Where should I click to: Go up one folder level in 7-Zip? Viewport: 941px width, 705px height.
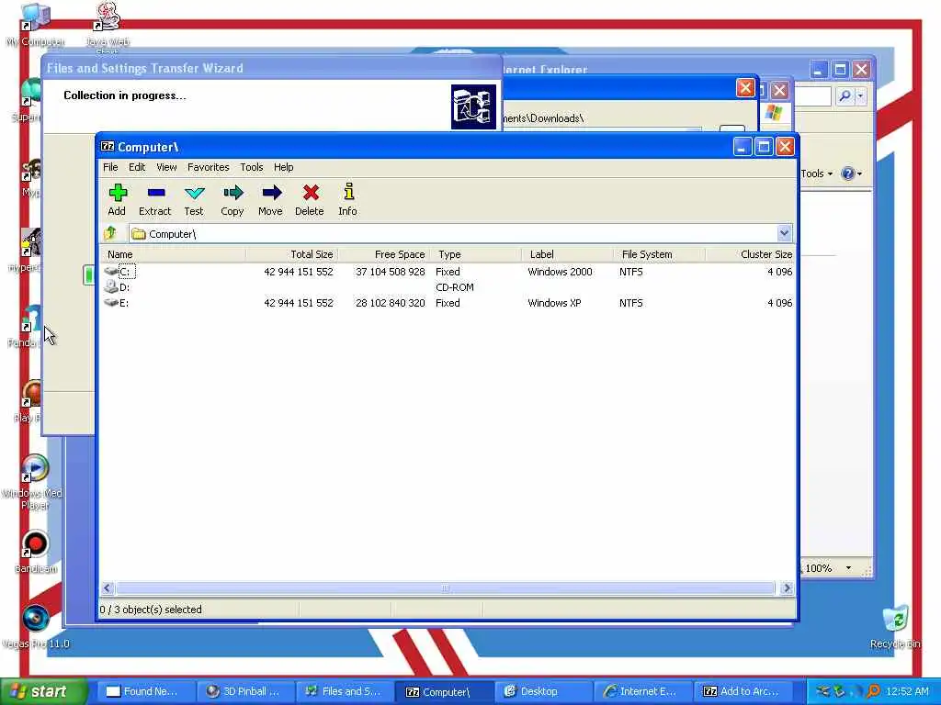click(110, 233)
